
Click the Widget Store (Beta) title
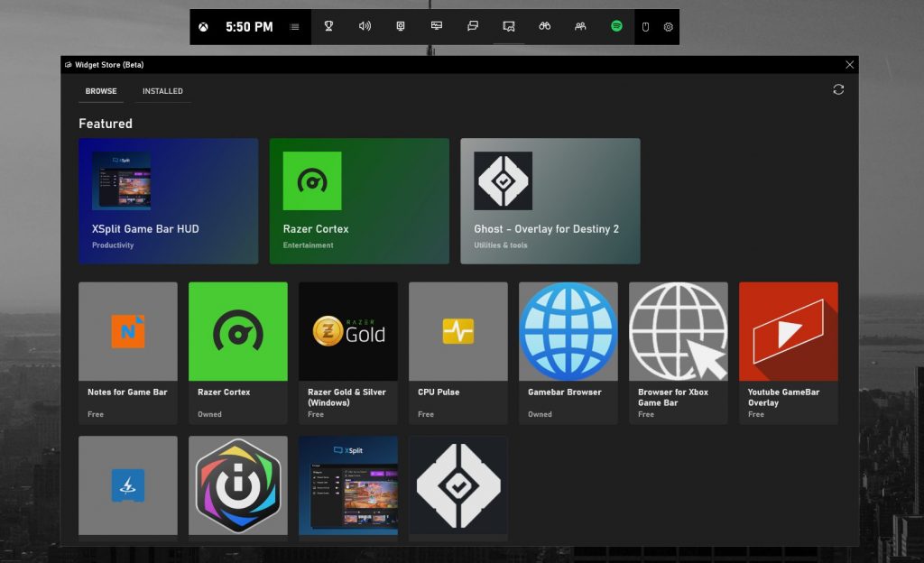click(109, 65)
